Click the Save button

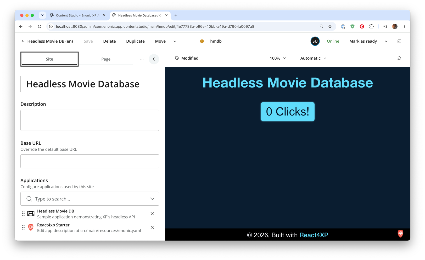pos(88,41)
